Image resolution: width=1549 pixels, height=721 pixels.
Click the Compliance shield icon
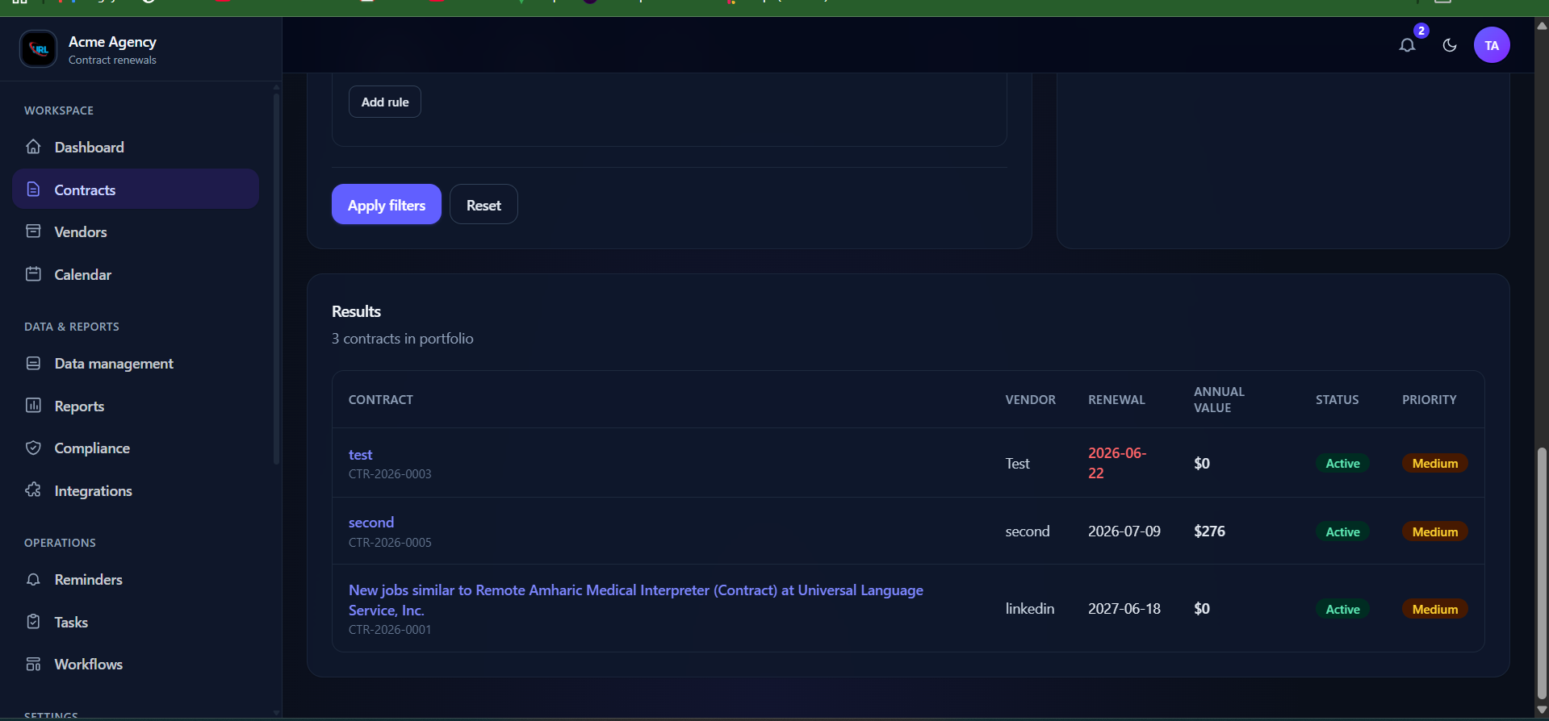click(33, 448)
